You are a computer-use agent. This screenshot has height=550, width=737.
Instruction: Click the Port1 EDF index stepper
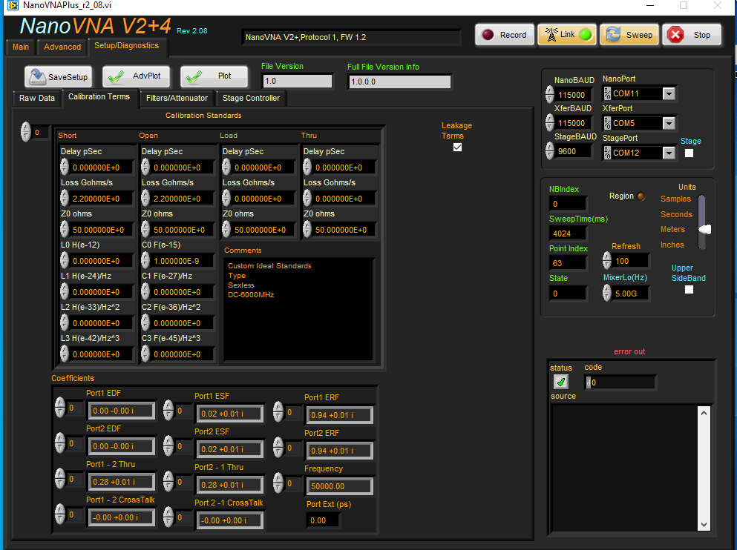pos(59,408)
